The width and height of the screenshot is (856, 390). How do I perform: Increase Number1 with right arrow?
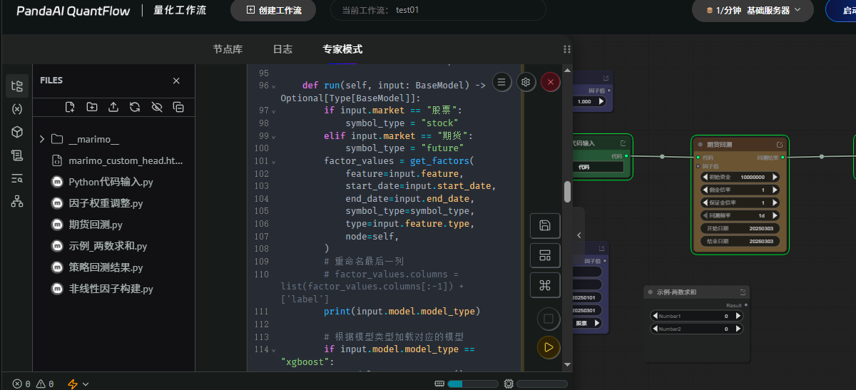[738, 316]
